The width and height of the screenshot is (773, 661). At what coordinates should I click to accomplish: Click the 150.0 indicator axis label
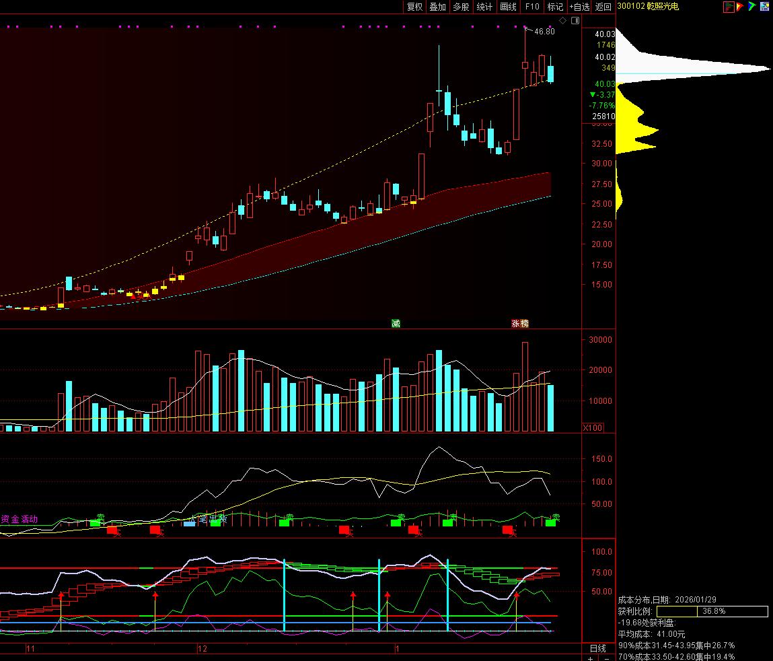tap(601, 459)
